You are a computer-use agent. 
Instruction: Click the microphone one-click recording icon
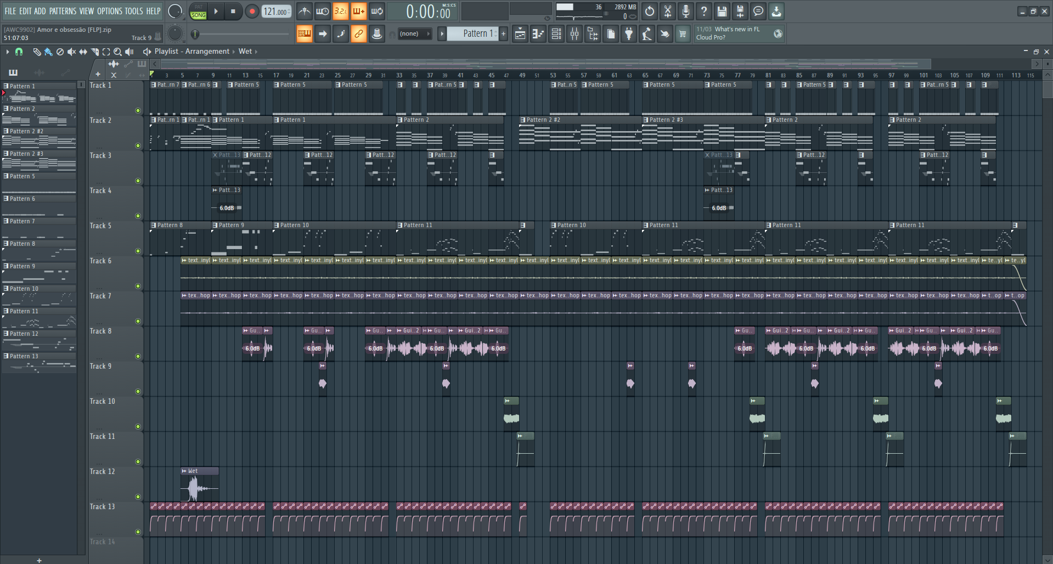[686, 11]
